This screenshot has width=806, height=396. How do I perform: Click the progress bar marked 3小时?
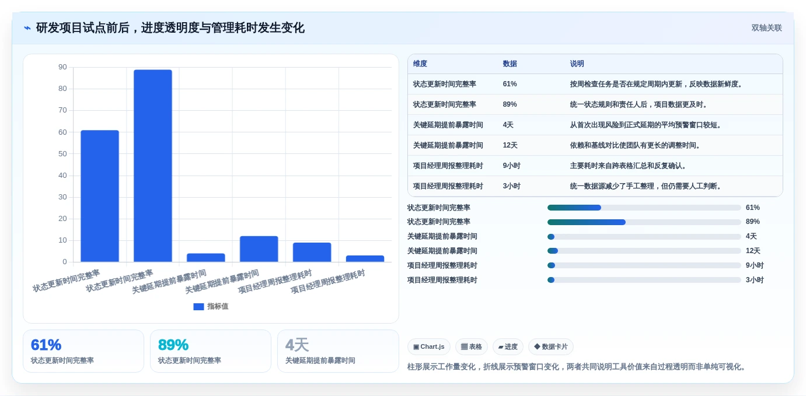point(644,280)
